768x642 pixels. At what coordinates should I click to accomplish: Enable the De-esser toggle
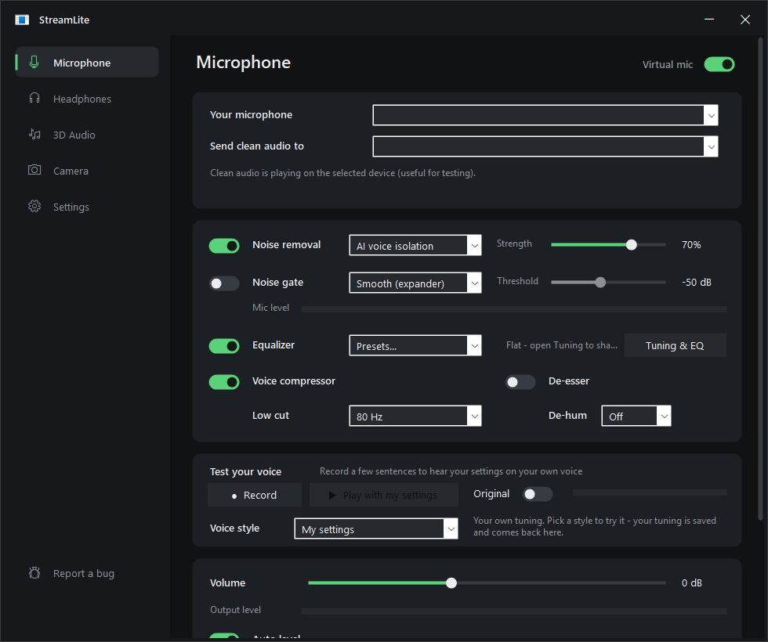pos(520,382)
